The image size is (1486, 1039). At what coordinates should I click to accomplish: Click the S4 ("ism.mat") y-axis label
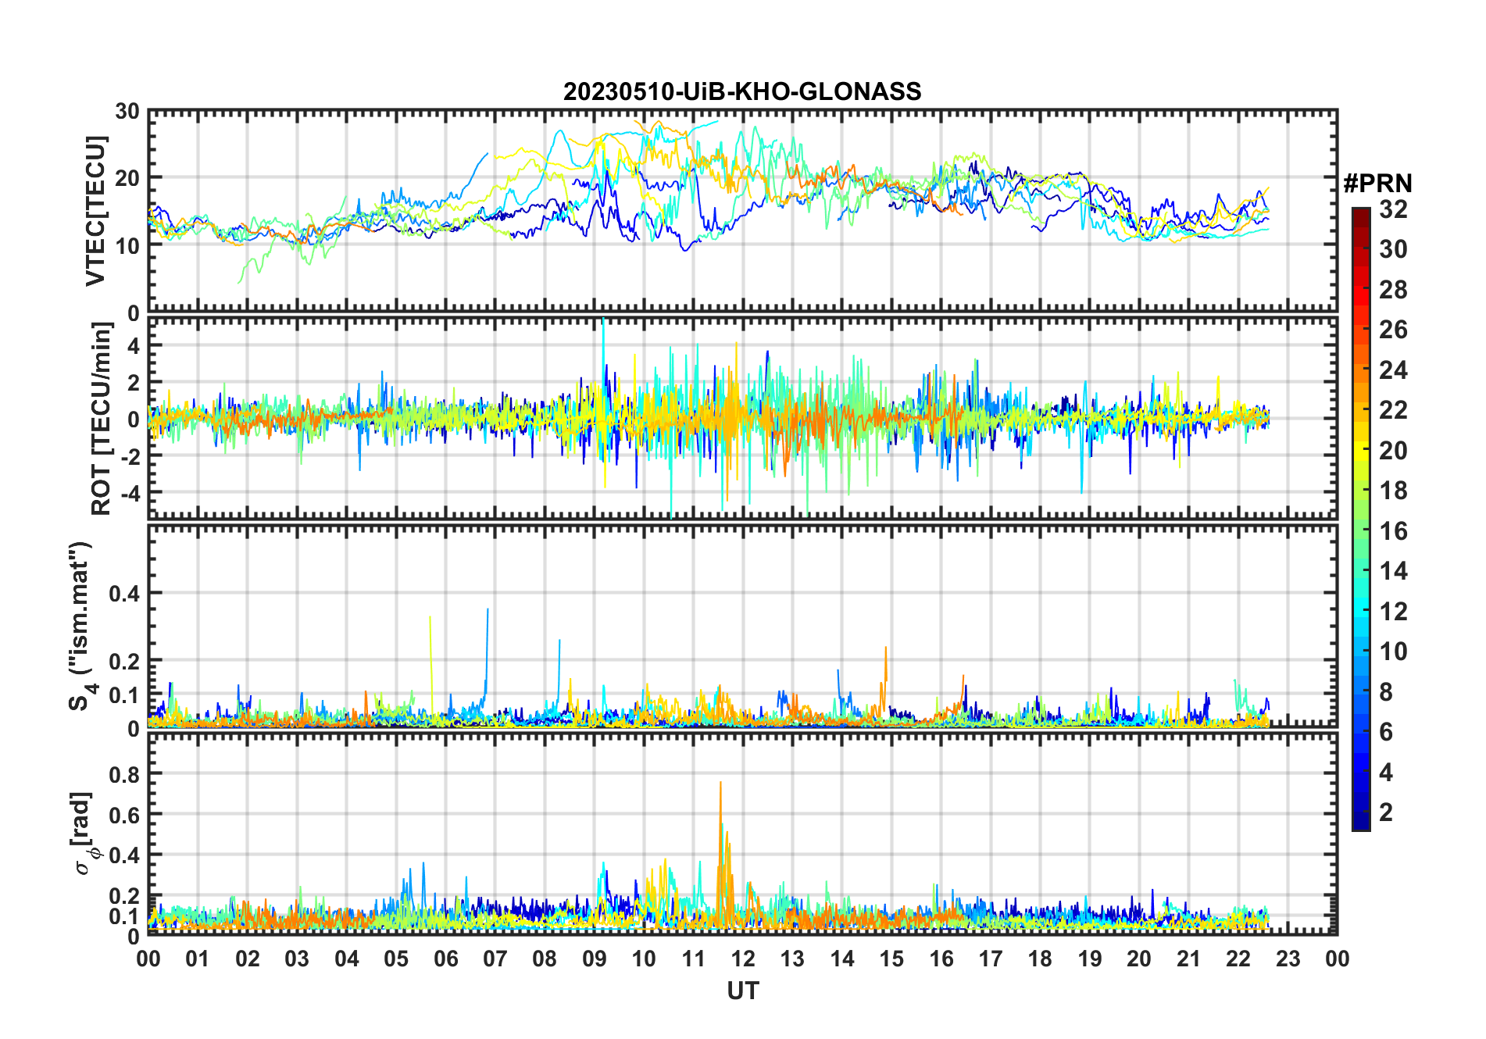81,626
